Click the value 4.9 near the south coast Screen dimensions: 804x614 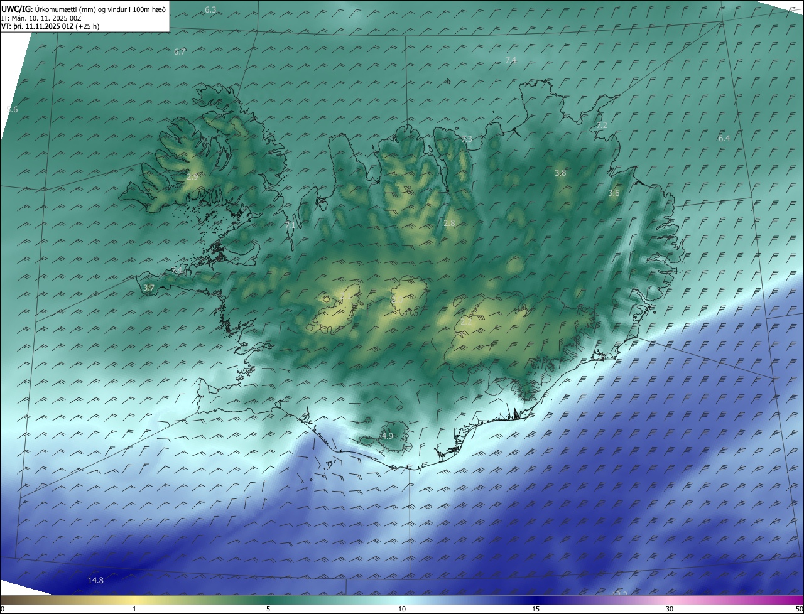(x=388, y=436)
